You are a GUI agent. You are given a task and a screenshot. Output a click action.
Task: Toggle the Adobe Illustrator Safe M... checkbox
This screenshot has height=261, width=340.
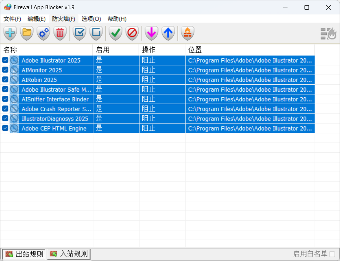point(5,89)
